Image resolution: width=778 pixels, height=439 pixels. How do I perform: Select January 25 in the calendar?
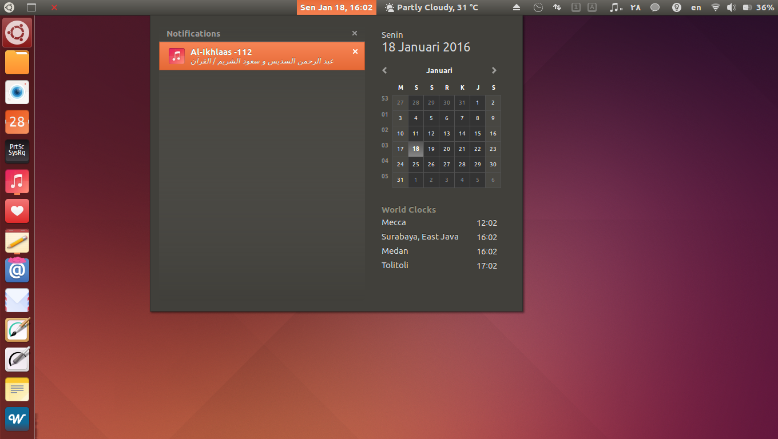[416, 164]
